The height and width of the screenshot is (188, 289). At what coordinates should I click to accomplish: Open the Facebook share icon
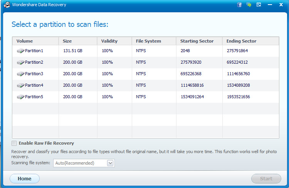[239, 5]
